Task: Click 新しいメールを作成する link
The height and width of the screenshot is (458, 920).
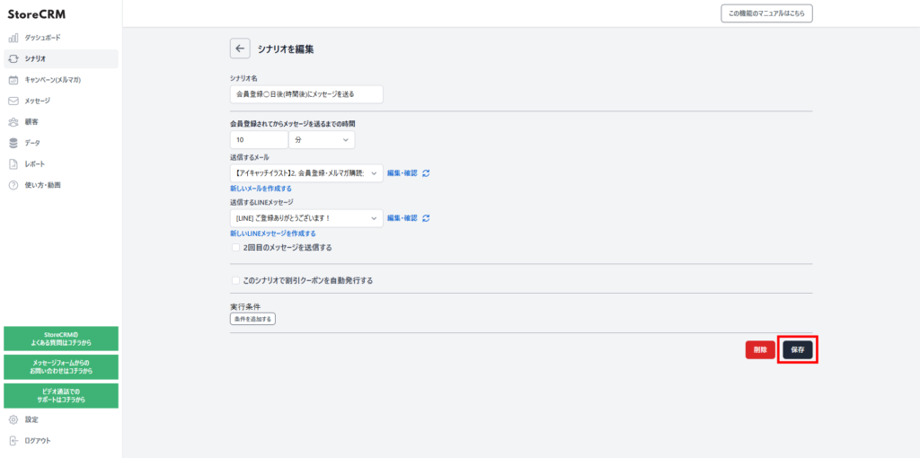Action: [261, 189]
